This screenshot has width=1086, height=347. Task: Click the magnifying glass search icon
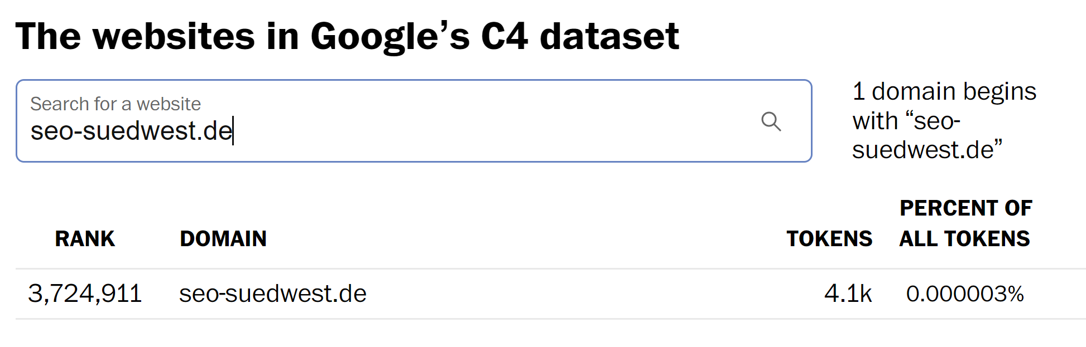pos(771,121)
